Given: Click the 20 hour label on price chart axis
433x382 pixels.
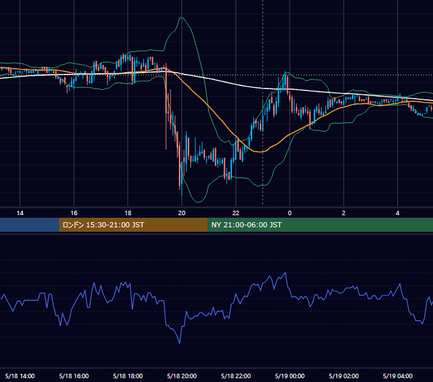Looking at the screenshot, I should tap(181, 213).
